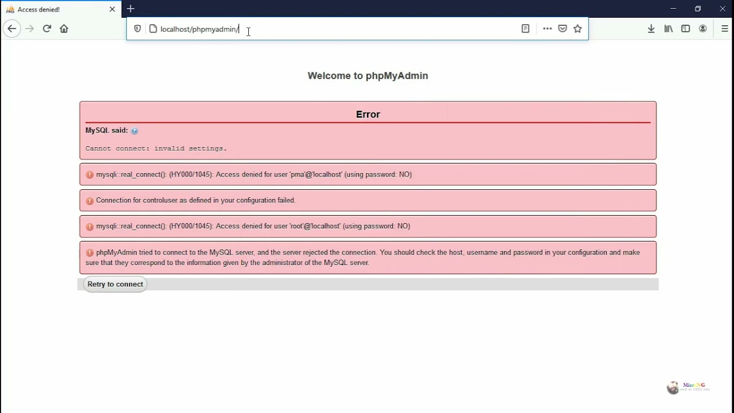The height and width of the screenshot is (413, 734).
Task: Save page to Pocket
Action: [563, 29]
